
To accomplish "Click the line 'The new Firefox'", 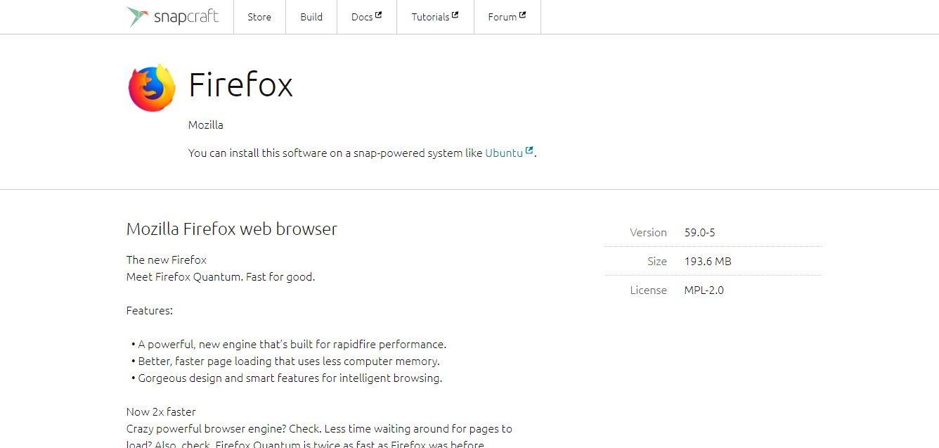I will click(x=167, y=260).
